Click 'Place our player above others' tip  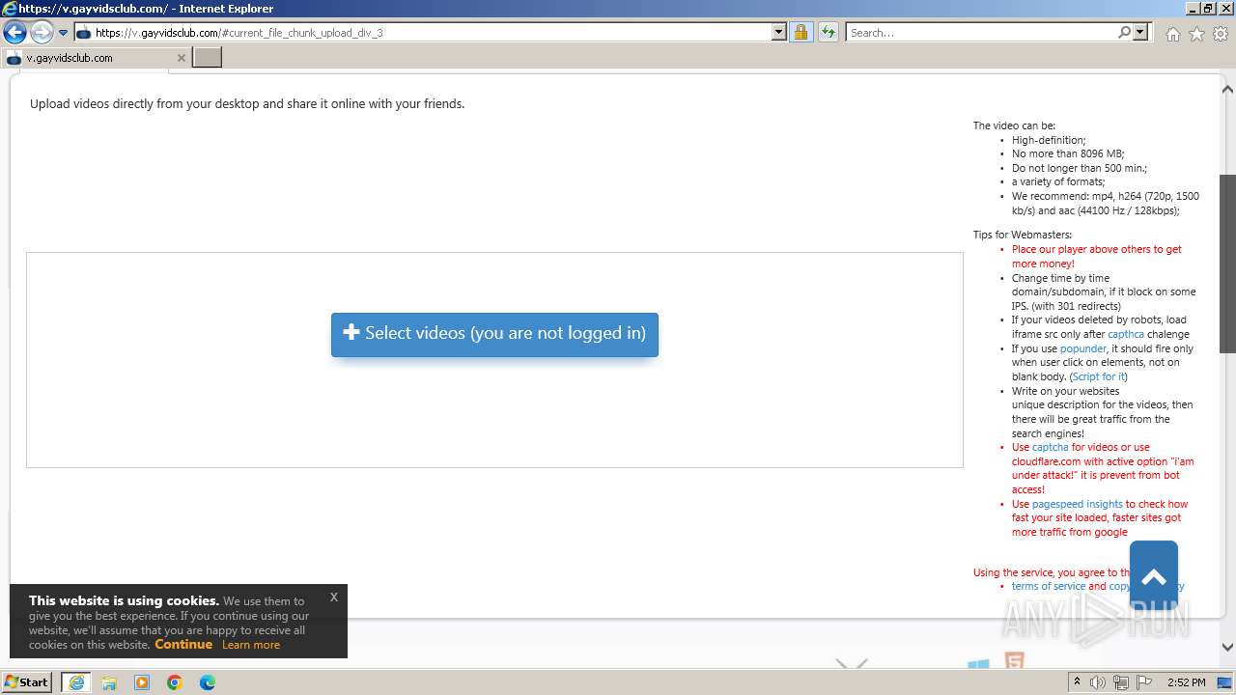pyautogui.click(x=1097, y=256)
